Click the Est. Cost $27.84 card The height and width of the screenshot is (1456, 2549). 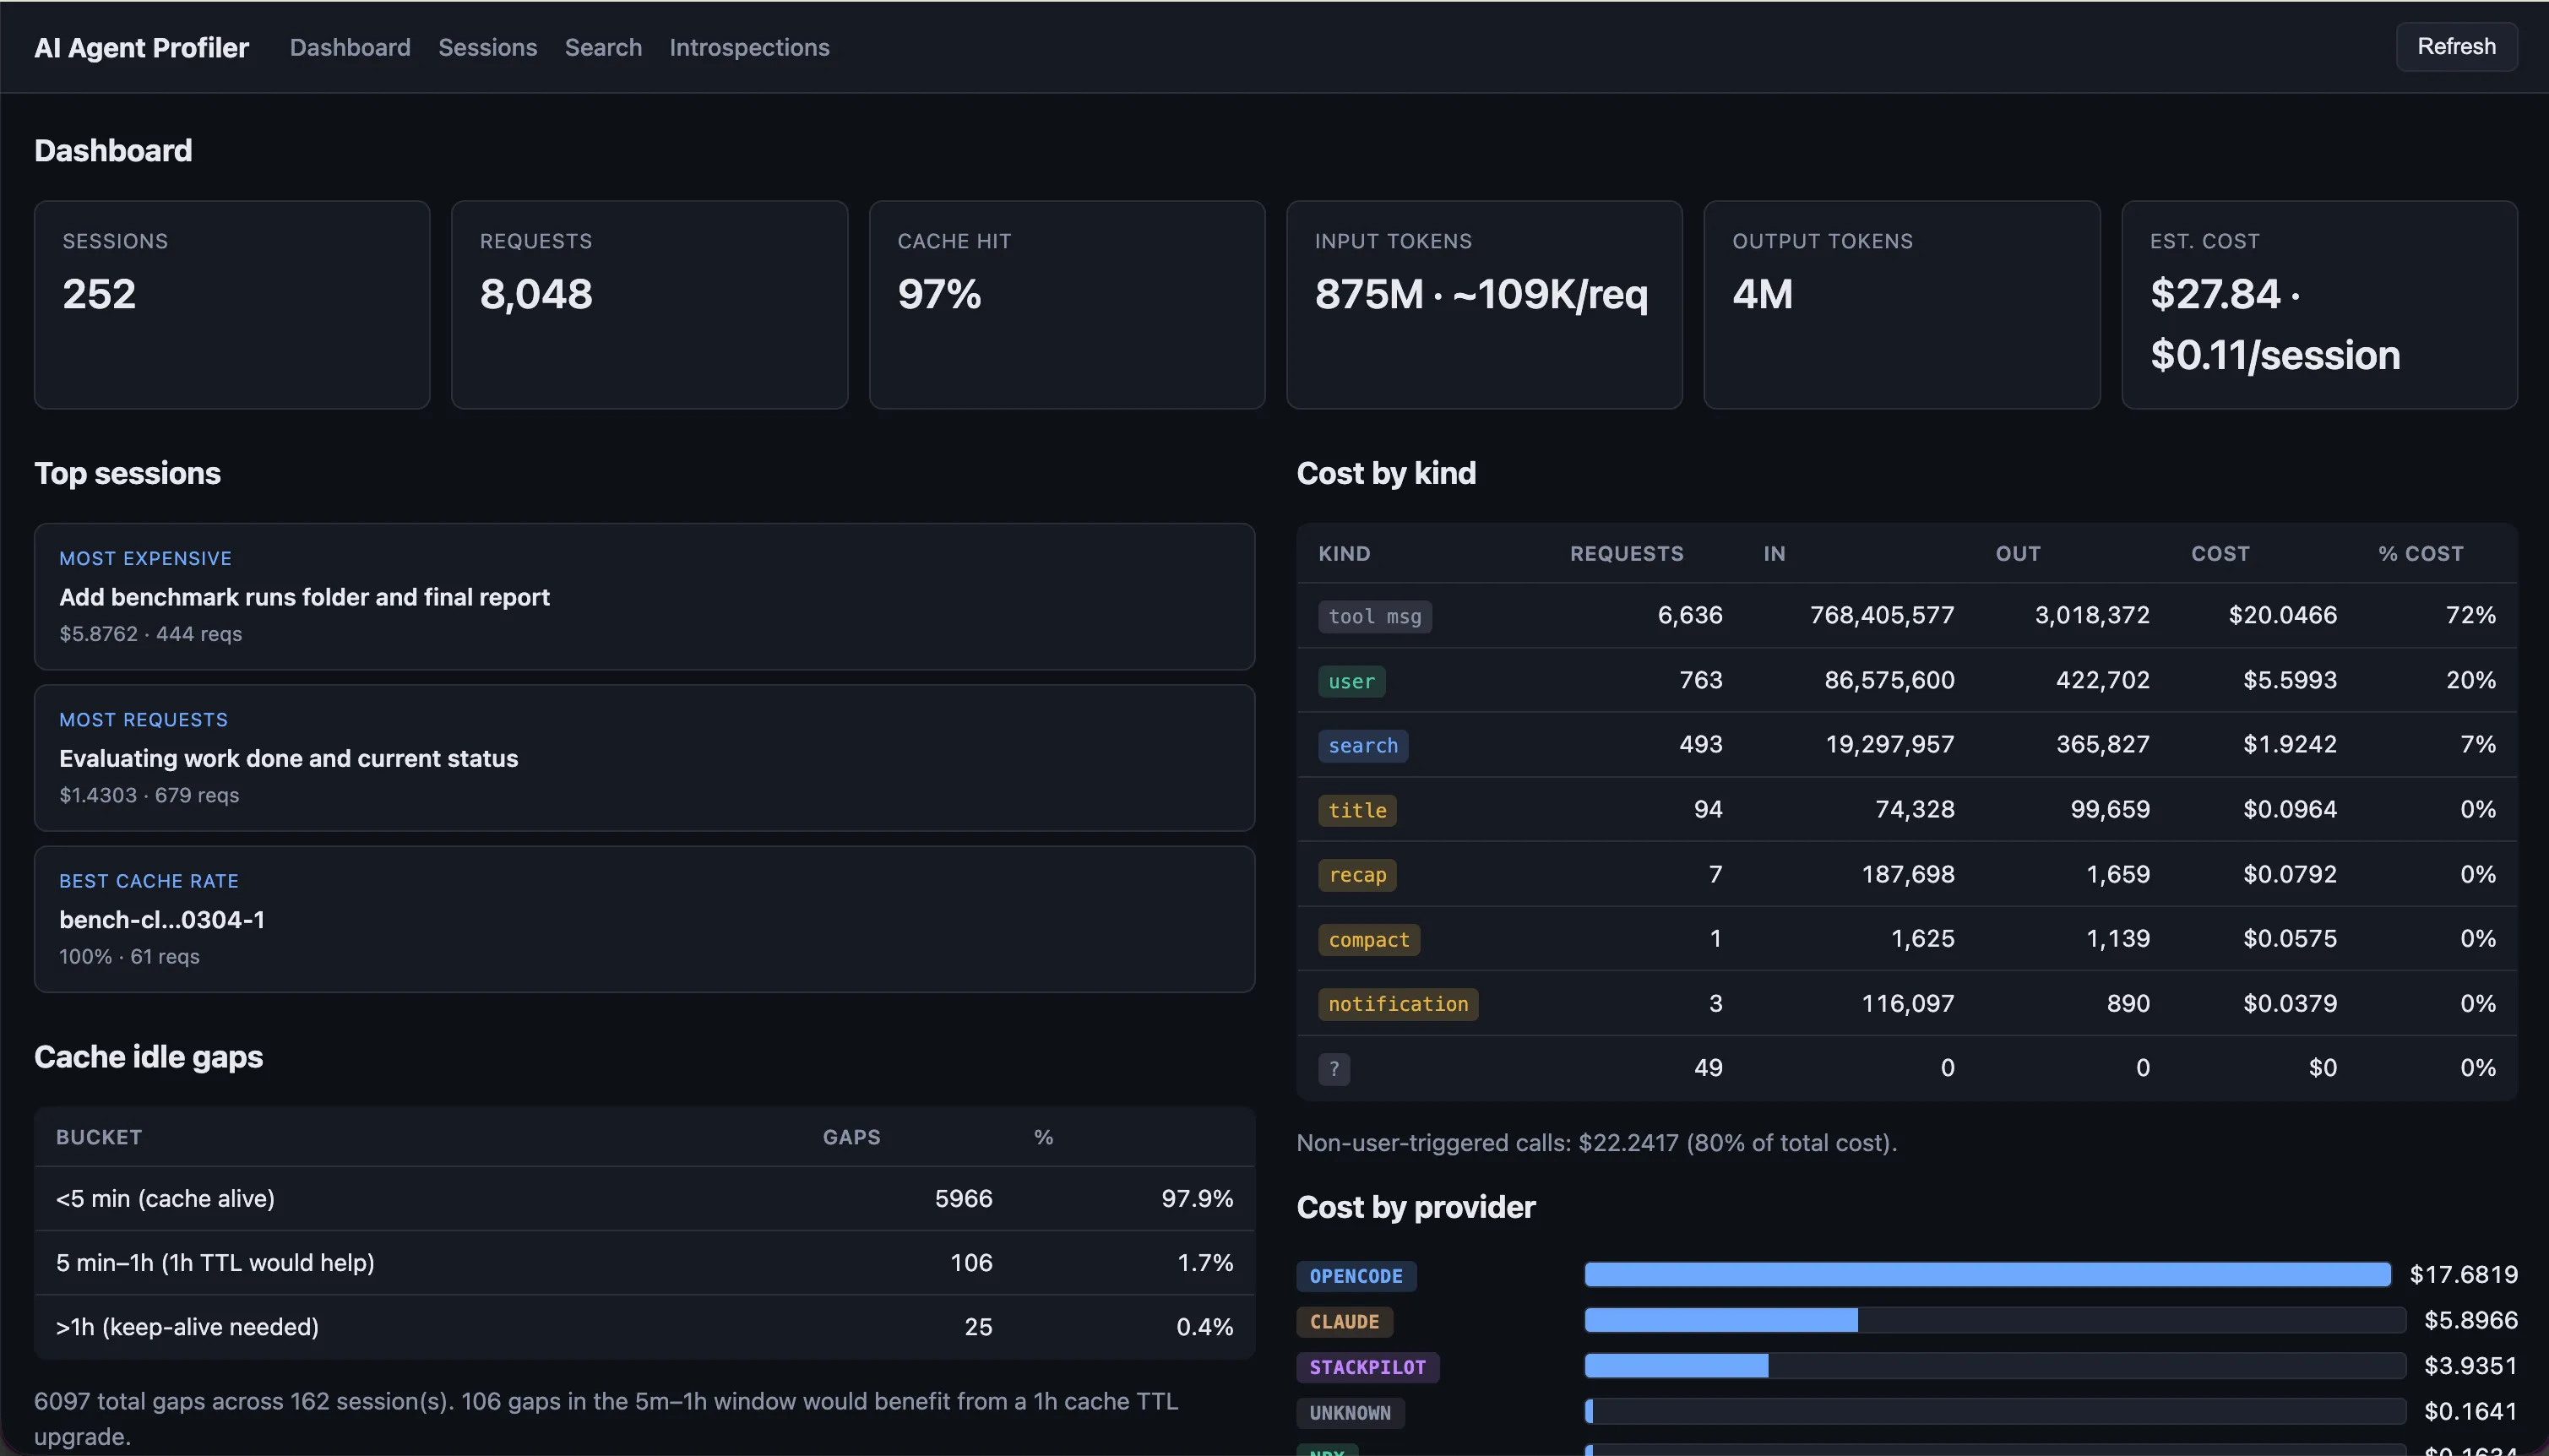(2319, 304)
